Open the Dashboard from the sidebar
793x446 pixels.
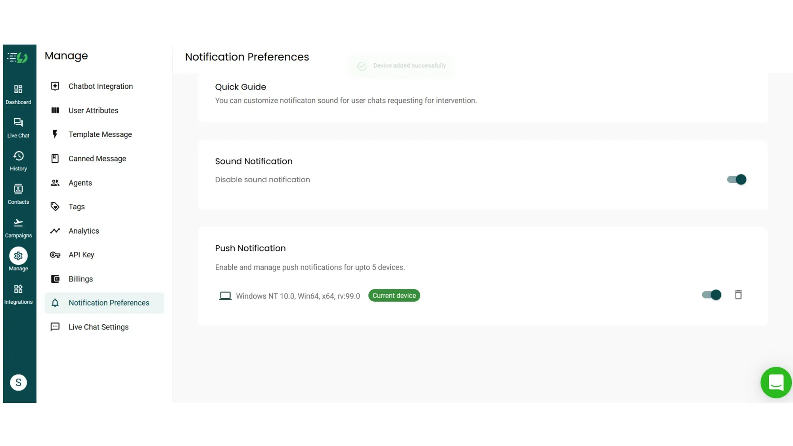coord(18,94)
